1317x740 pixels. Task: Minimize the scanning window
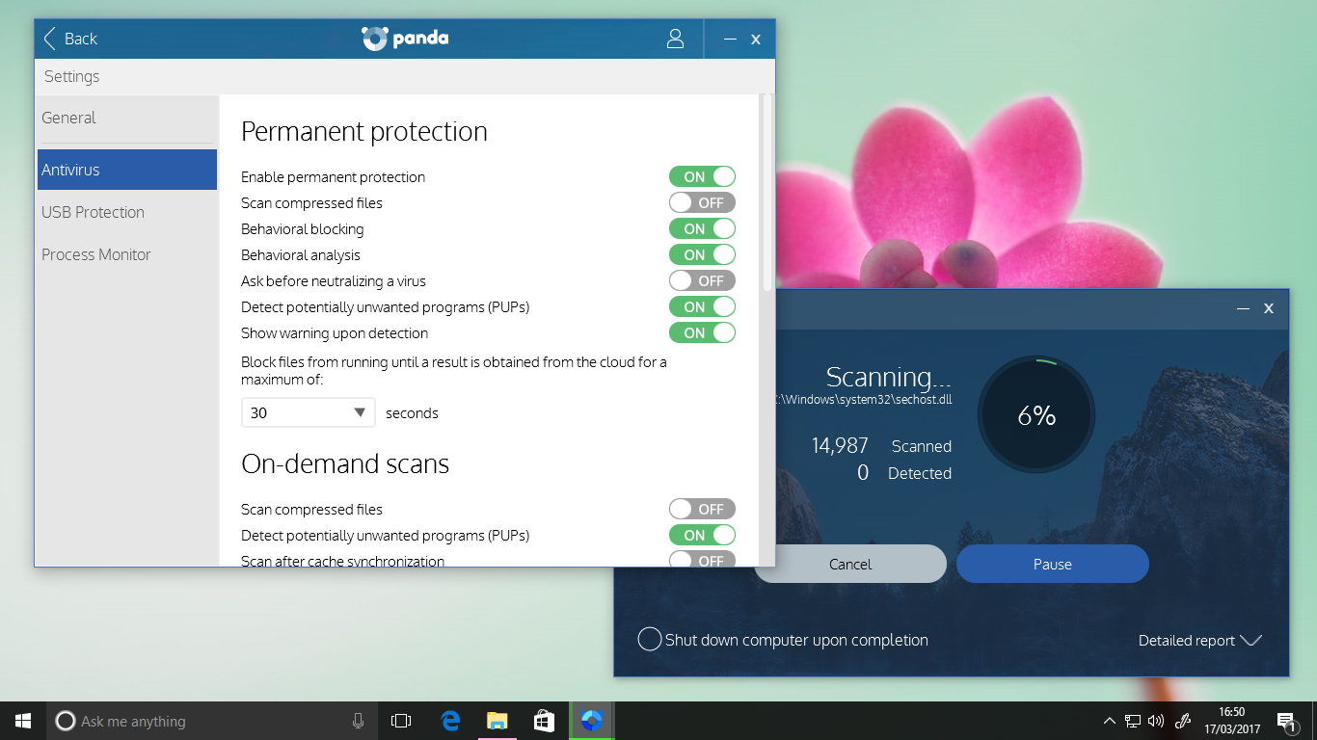pos(1244,308)
